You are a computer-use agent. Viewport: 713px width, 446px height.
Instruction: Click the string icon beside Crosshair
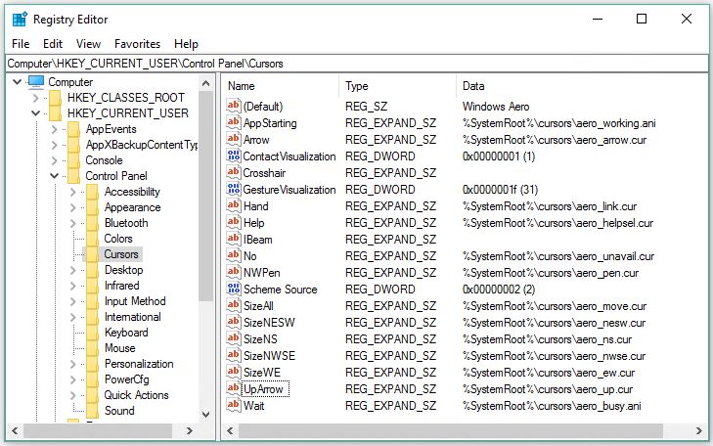[x=234, y=172]
